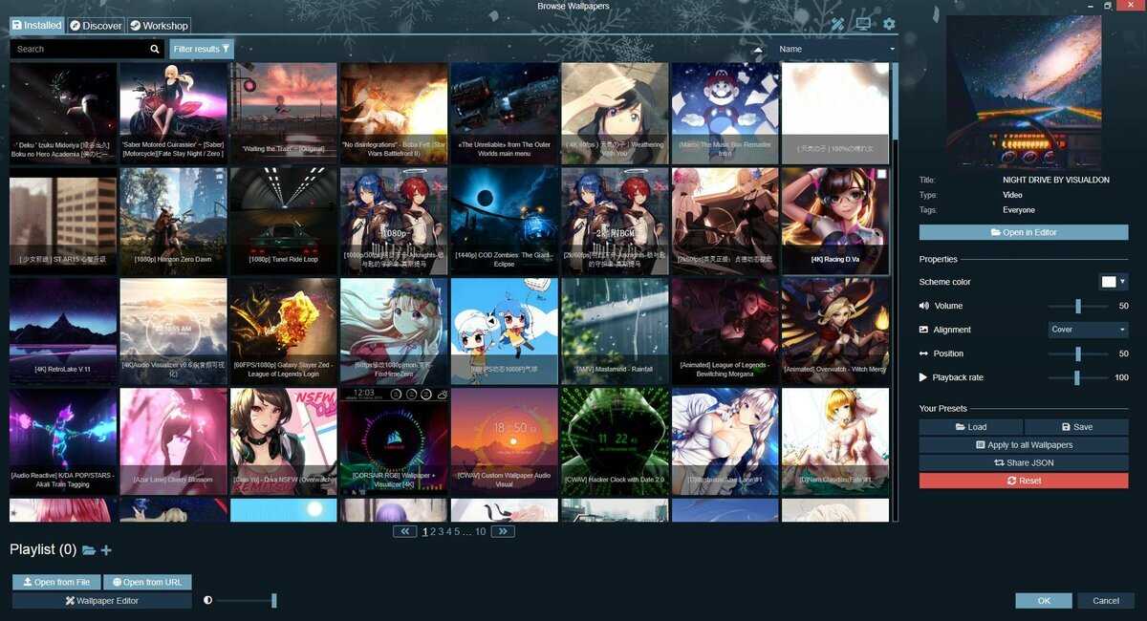1147x621 pixels.
Task: Open playlist folder icon next to Playlist (0)
Action: pyautogui.click(x=89, y=550)
